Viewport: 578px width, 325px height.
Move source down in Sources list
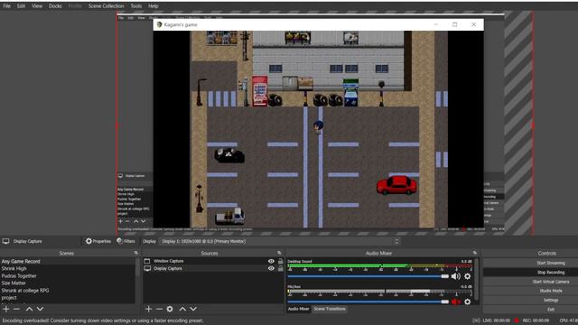pyautogui.click(x=193, y=309)
